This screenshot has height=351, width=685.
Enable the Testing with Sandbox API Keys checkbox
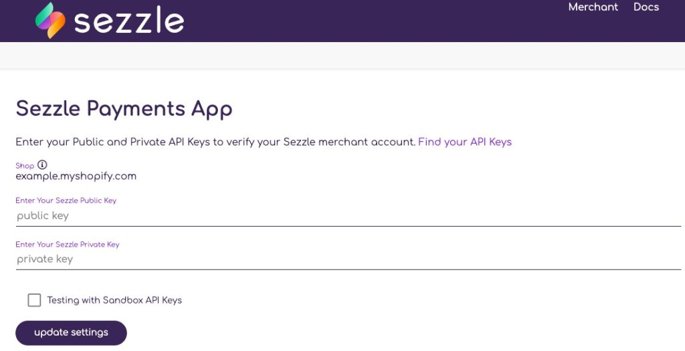[x=34, y=300]
